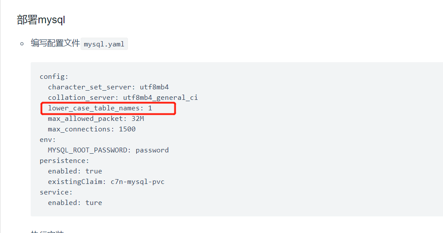Click the config: line in code block
Image resolution: width=443 pixels, height=233 pixels.
click(x=54, y=77)
